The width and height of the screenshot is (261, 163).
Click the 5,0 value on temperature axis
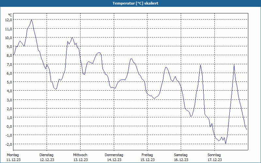point(9,82)
